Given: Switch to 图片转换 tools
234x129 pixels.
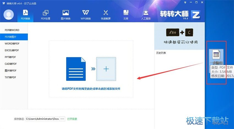Looking at the screenshot, I should coord(66,15).
